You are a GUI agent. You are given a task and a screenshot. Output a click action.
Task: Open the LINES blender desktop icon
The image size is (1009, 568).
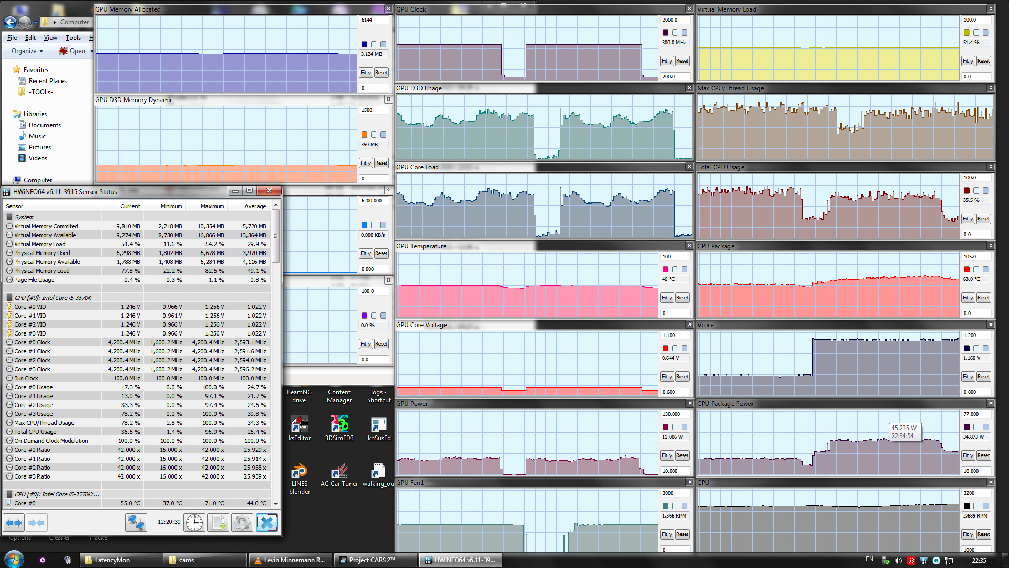300,479
